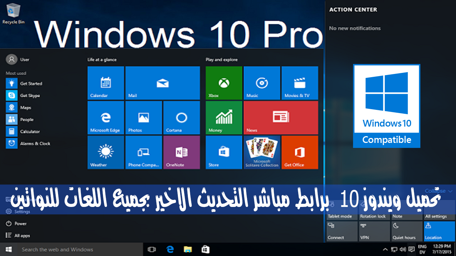
Task: Click the Windows Start button
Action: point(8,249)
